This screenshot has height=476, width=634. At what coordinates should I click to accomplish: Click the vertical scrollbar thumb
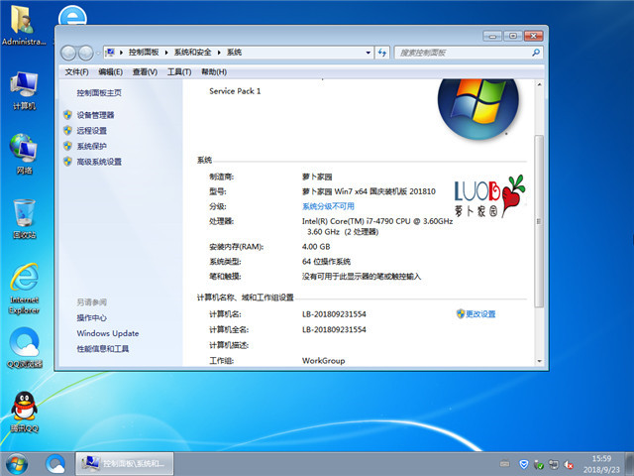pos(539,221)
